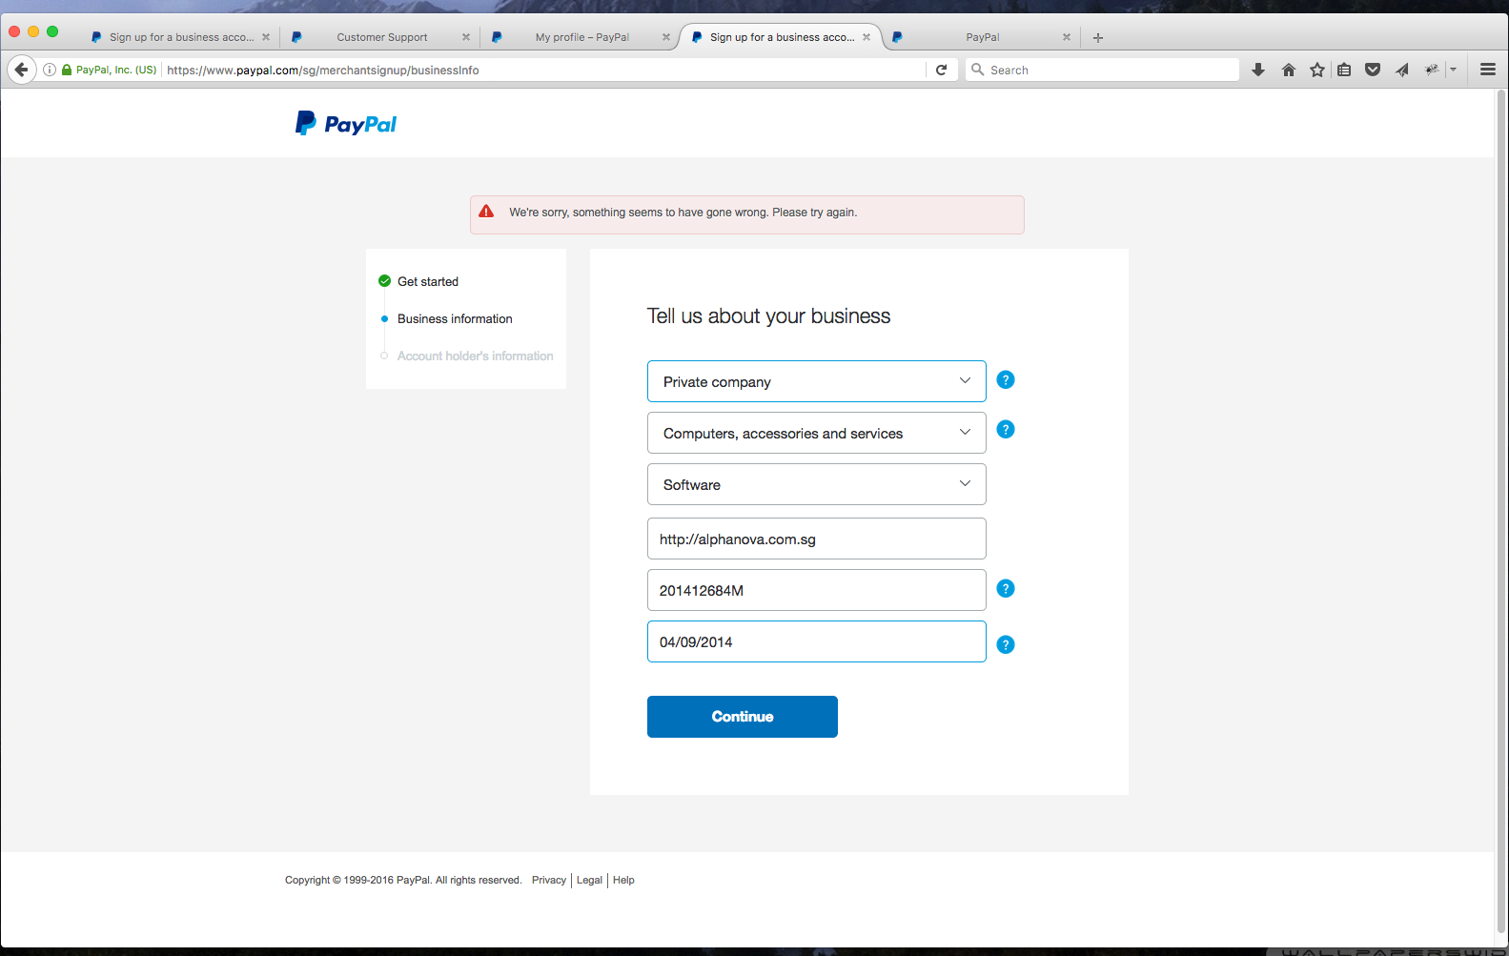Open help icon beside industry category dropdown
1509x956 pixels.
[1005, 429]
